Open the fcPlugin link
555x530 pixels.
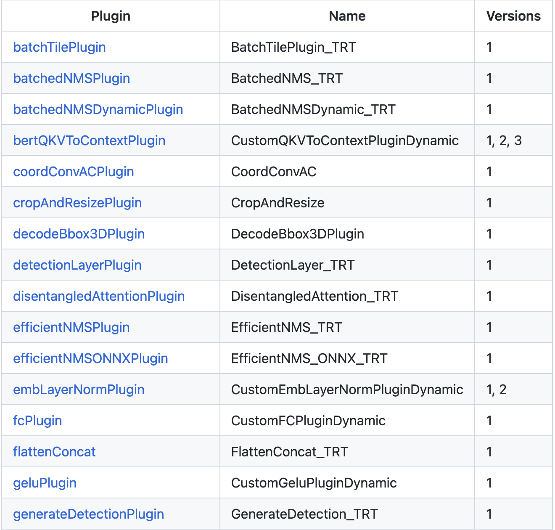pyautogui.click(x=37, y=421)
